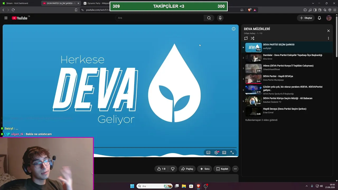Close the DEVA PARTİSİ SEÇİM ŞARKISI tab
Viewport: 338px width, 190px height.
coord(78,3)
